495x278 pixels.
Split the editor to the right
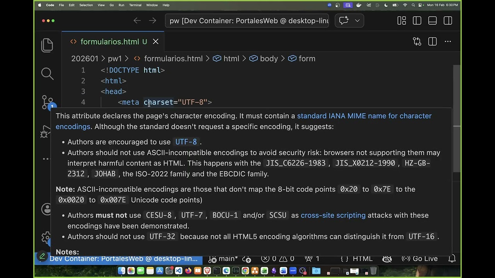[432, 41]
